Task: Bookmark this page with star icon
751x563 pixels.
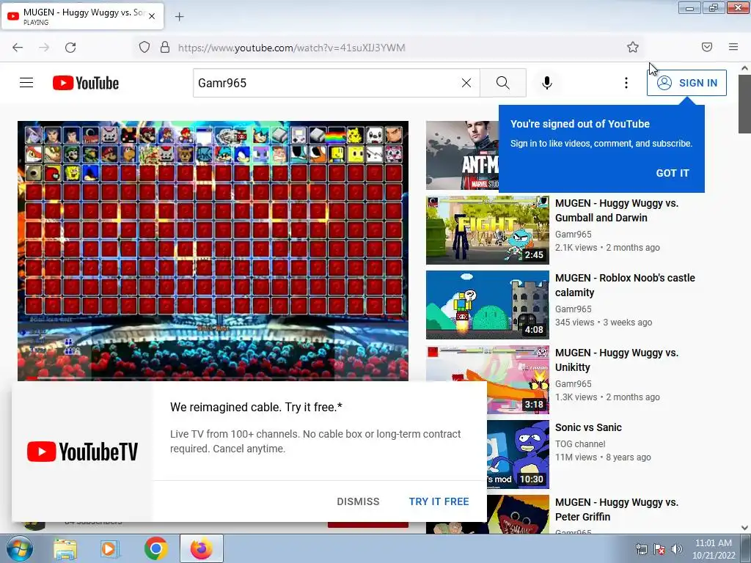Action: click(633, 47)
